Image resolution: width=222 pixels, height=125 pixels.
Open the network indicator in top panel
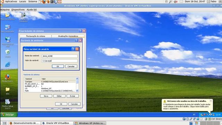pos(171,1)
